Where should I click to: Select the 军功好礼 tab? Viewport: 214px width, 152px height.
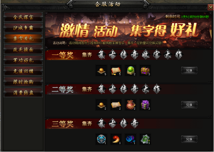pyautogui.click(x=23, y=60)
